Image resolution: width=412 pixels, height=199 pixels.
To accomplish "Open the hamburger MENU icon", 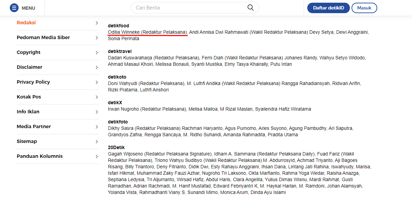I will 14,8.
